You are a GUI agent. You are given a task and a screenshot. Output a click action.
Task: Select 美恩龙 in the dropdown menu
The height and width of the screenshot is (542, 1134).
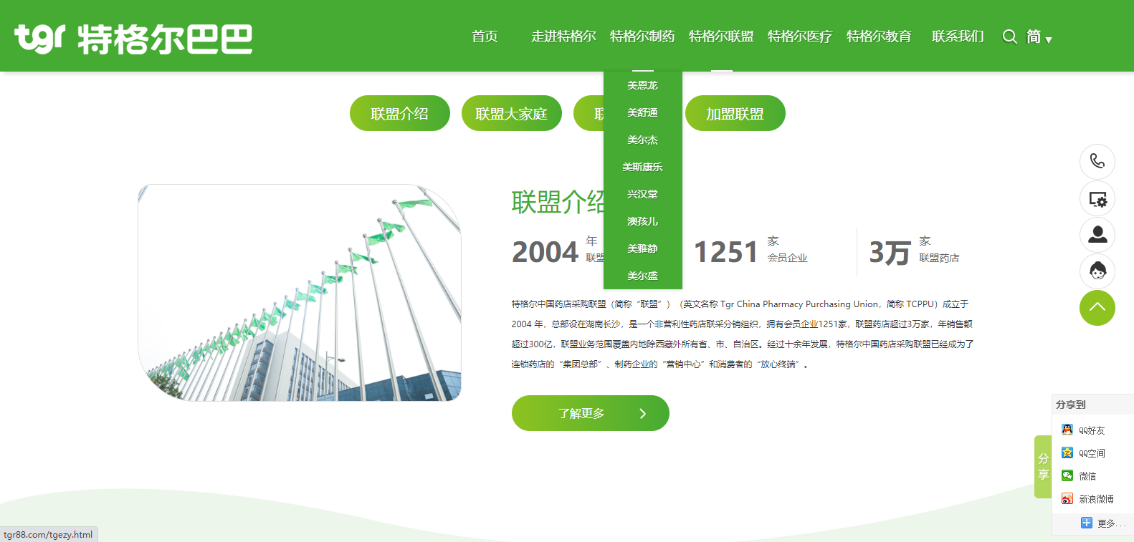click(x=642, y=85)
